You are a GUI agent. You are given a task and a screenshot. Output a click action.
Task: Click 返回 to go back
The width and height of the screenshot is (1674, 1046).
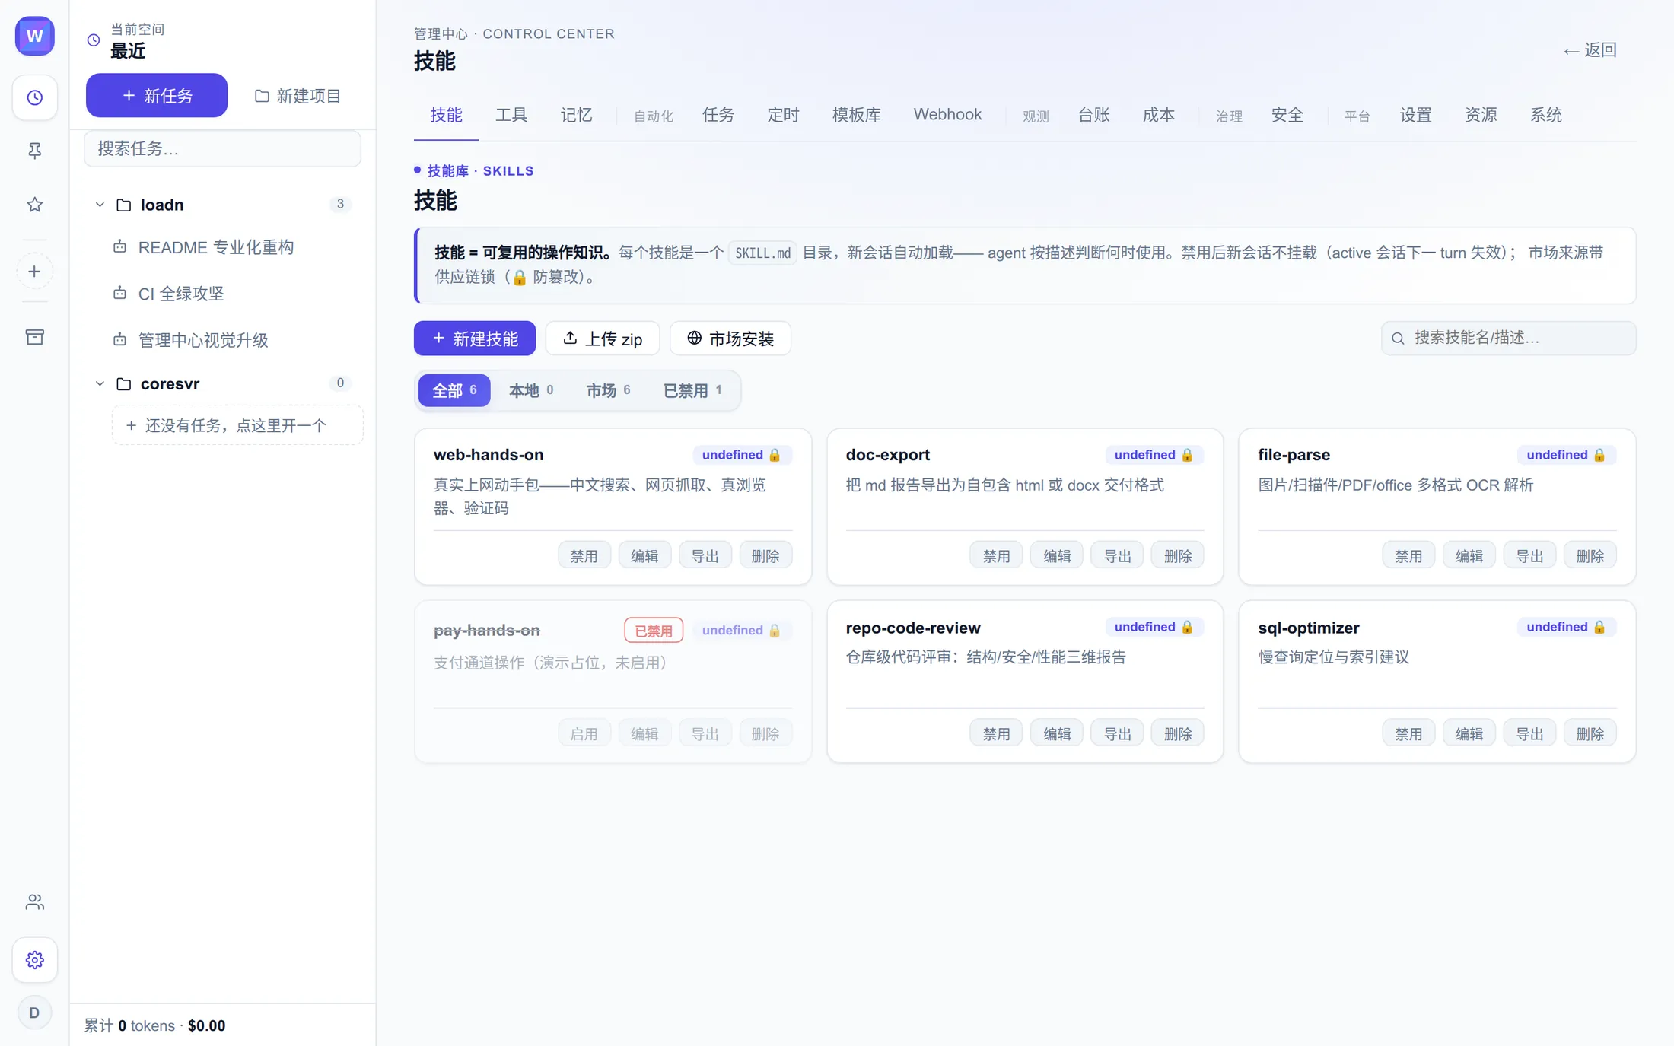pyautogui.click(x=1590, y=50)
